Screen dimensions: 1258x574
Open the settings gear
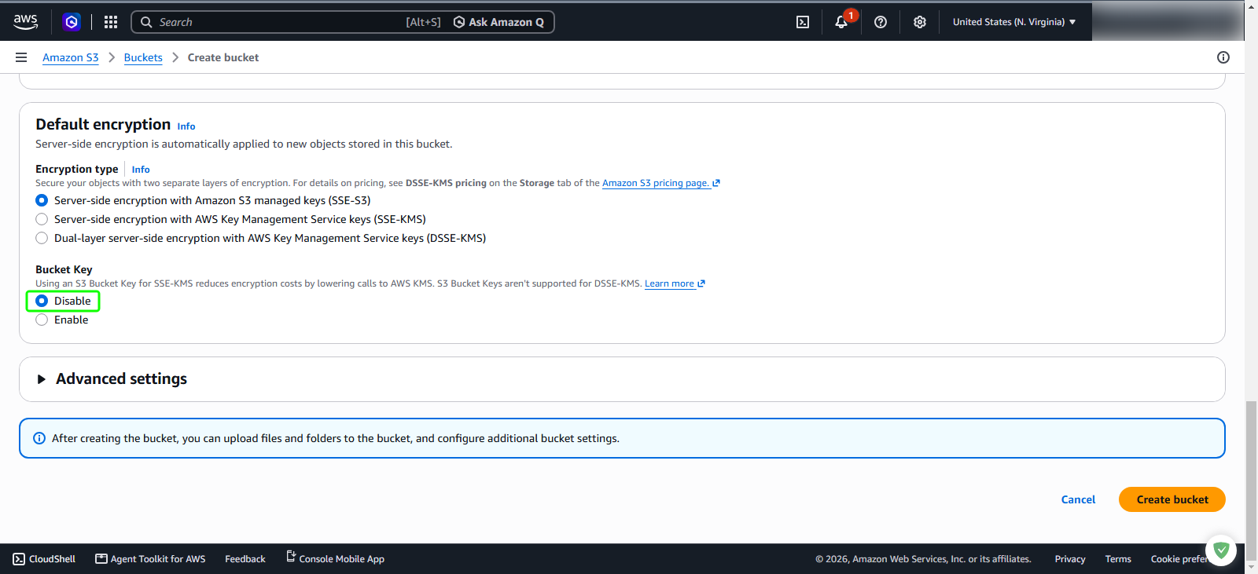click(920, 22)
